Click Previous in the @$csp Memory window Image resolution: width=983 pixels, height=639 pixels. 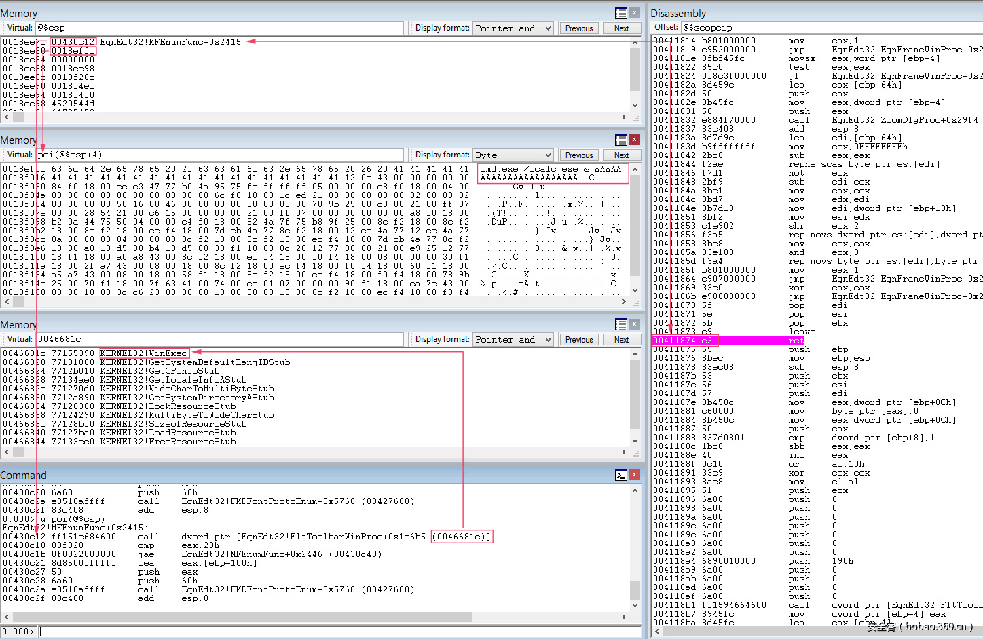click(x=579, y=28)
